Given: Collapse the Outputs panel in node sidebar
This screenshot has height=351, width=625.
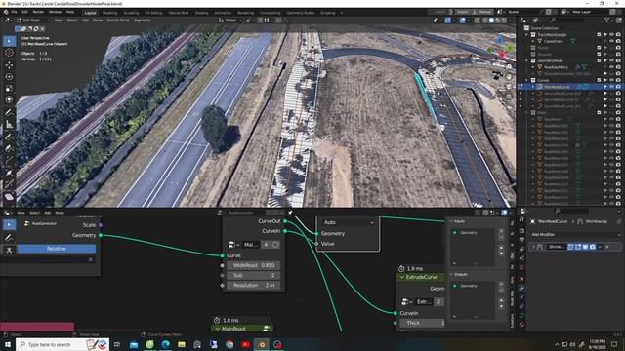Looking at the screenshot, I should click(451, 275).
